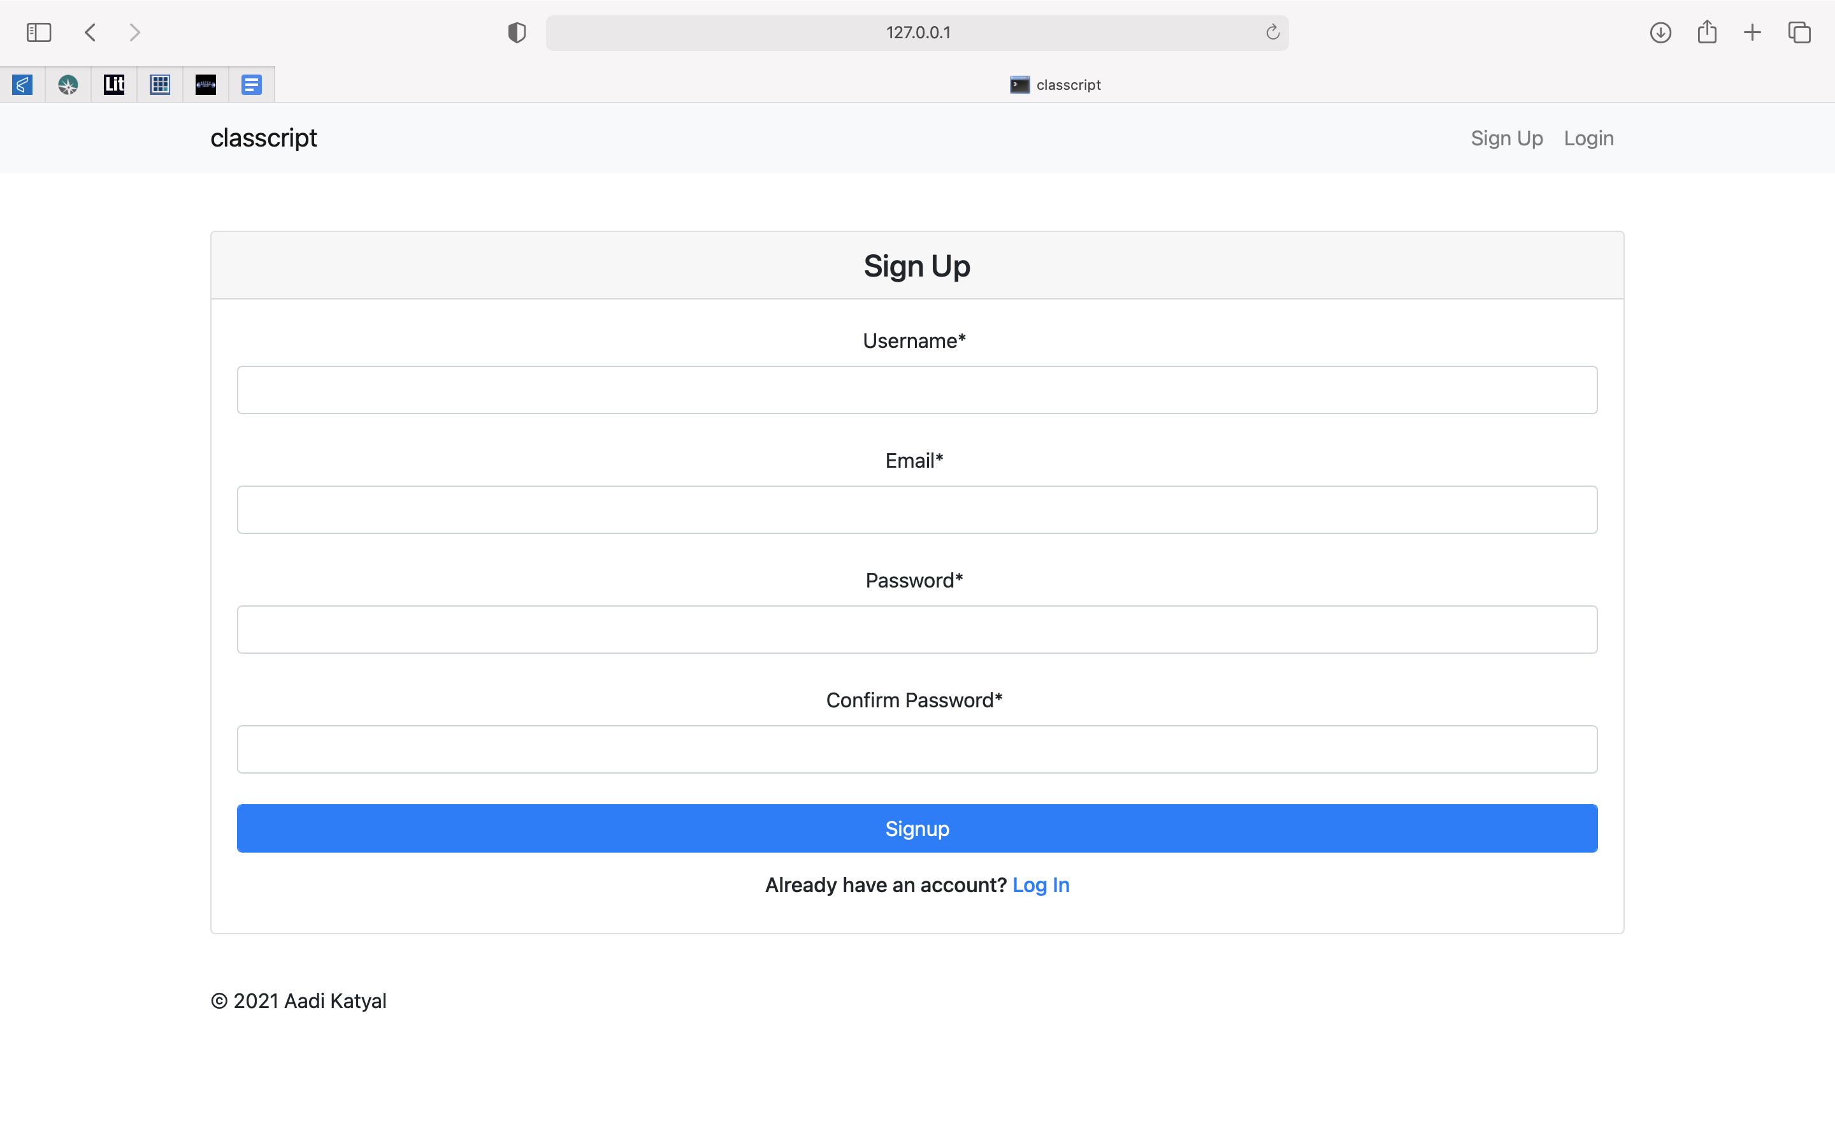This screenshot has width=1835, height=1147.
Task: Select the classcript browser tab
Action: point(1054,85)
